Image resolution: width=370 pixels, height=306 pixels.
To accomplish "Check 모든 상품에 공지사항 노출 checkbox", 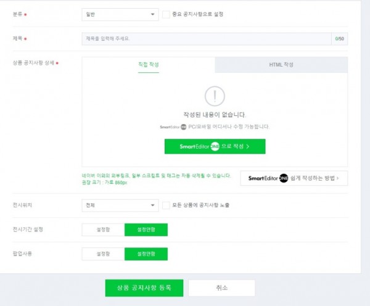I will [166, 205].
